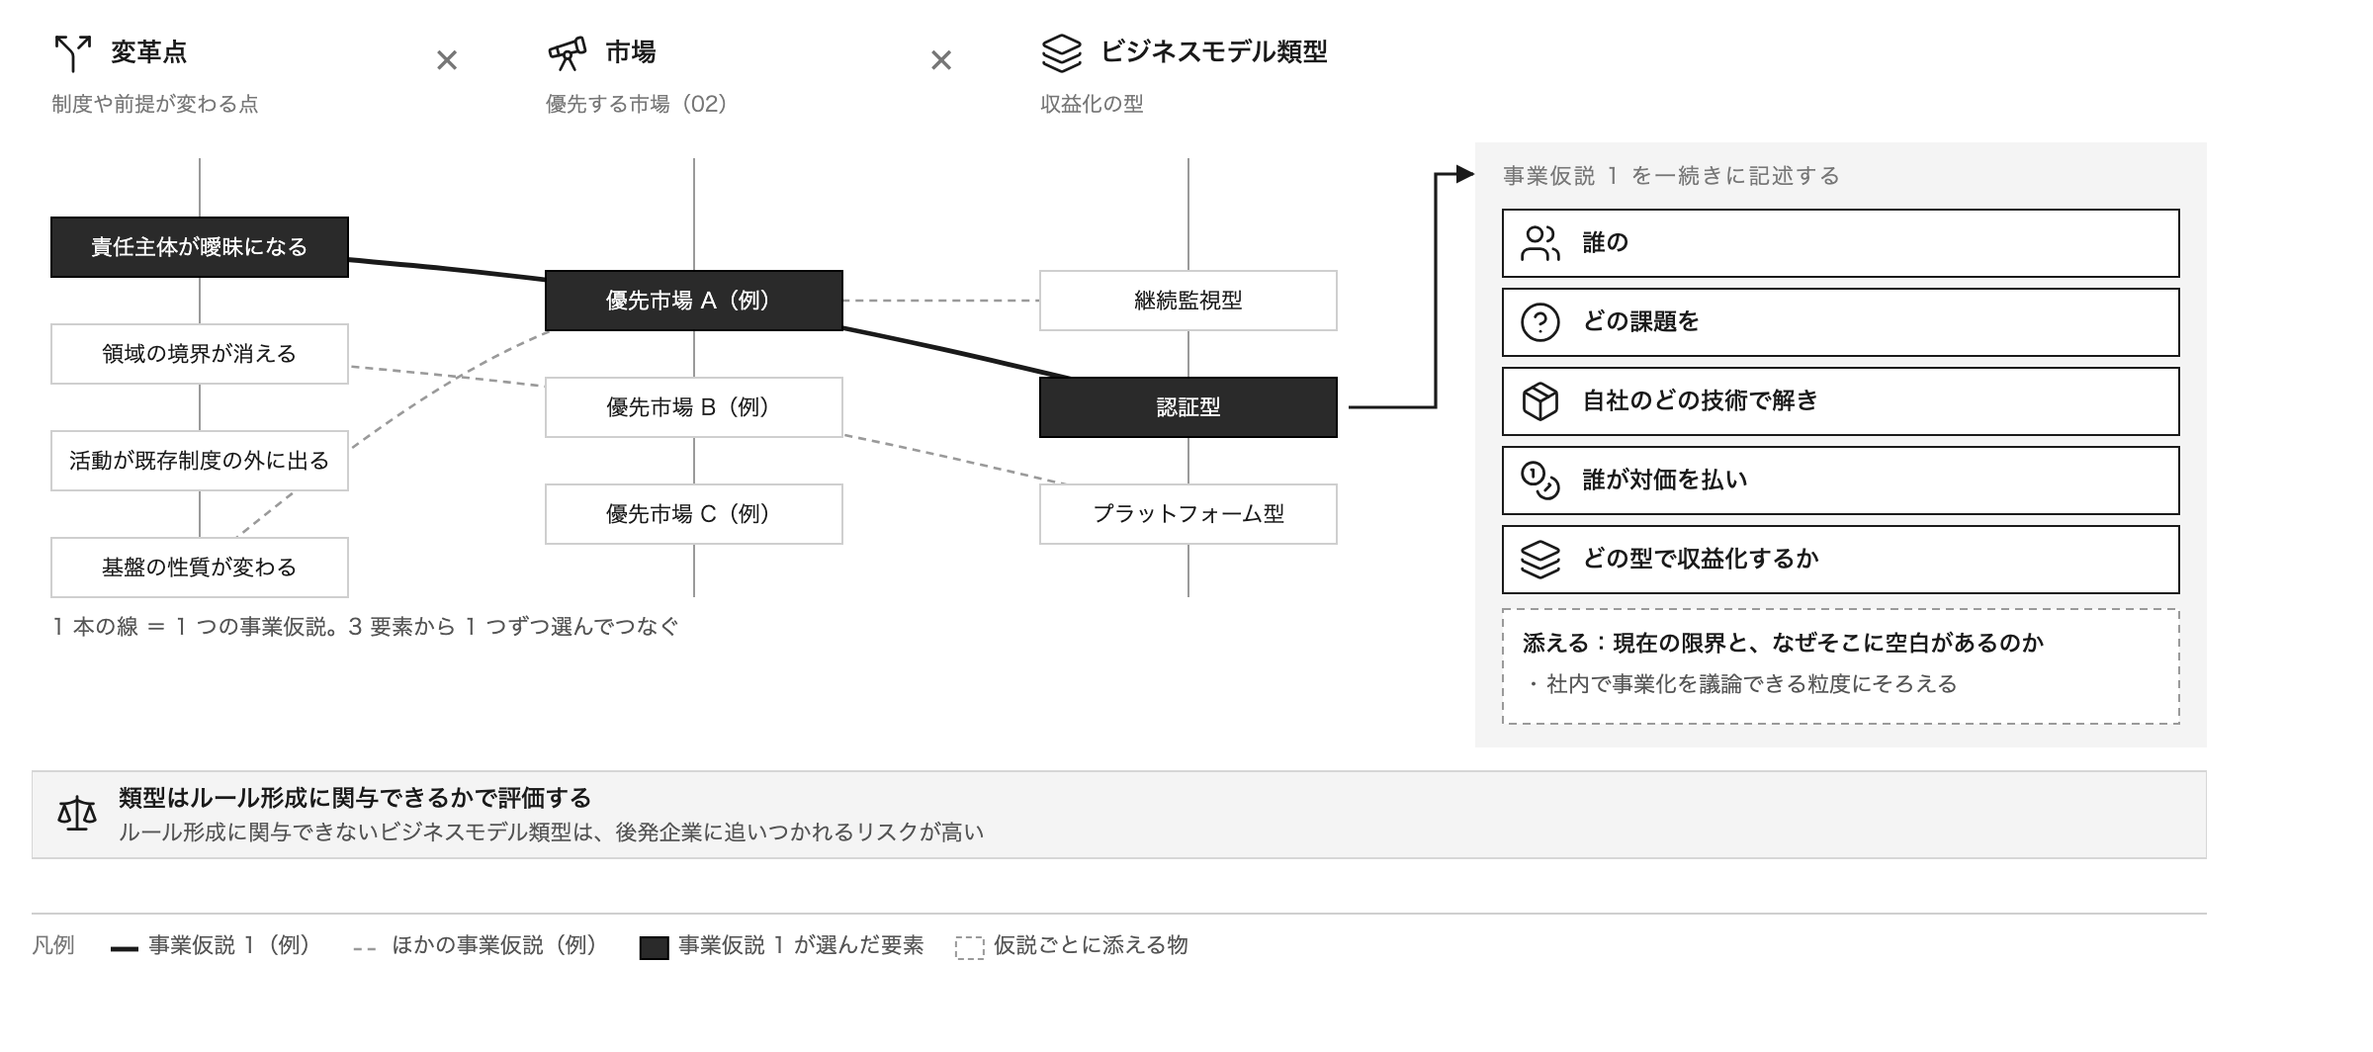Click the telescope icon beside 市場
Viewport: 2373px width, 1052px height.
pos(567,53)
